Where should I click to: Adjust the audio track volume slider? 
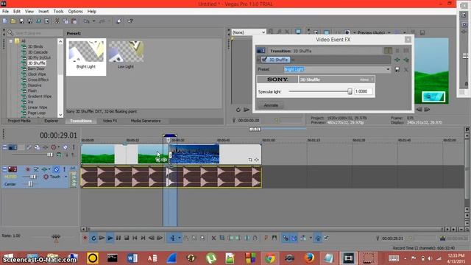click(34, 177)
